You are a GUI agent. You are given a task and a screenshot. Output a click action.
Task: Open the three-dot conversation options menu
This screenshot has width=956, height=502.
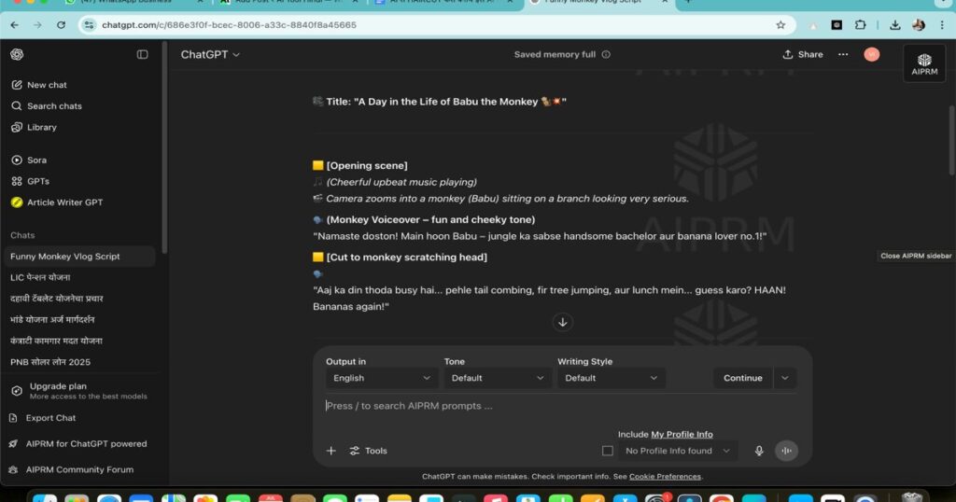point(843,54)
